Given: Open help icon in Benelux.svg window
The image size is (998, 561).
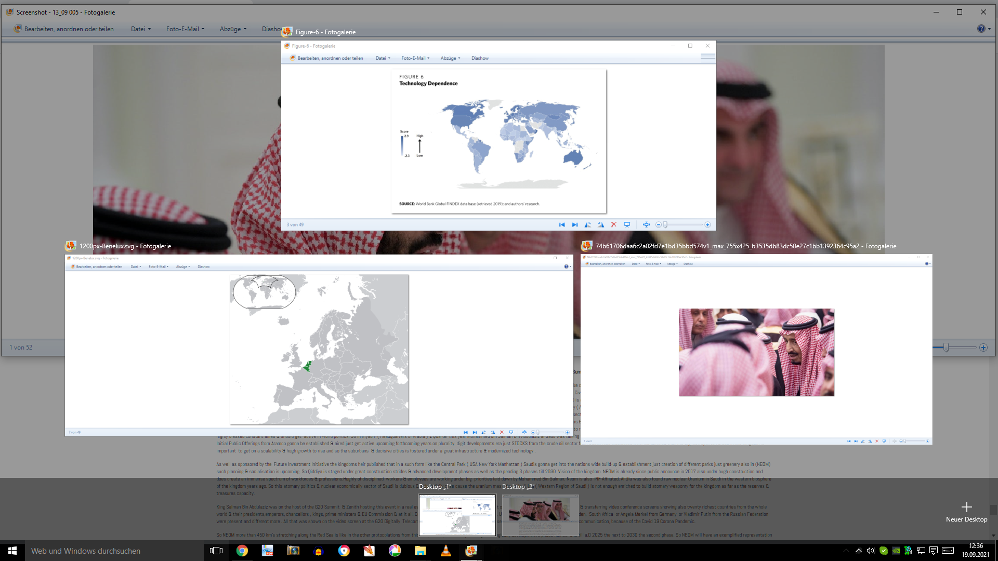Looking at the screenshot, I should pyautogui.click(x=566, y=266).
